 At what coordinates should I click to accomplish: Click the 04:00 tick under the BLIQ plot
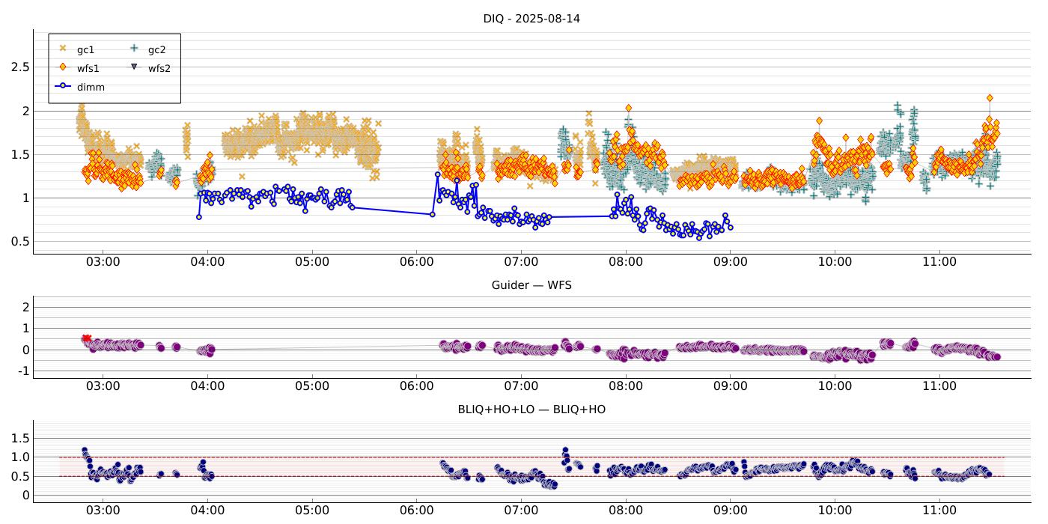click(x=207, y=511)
